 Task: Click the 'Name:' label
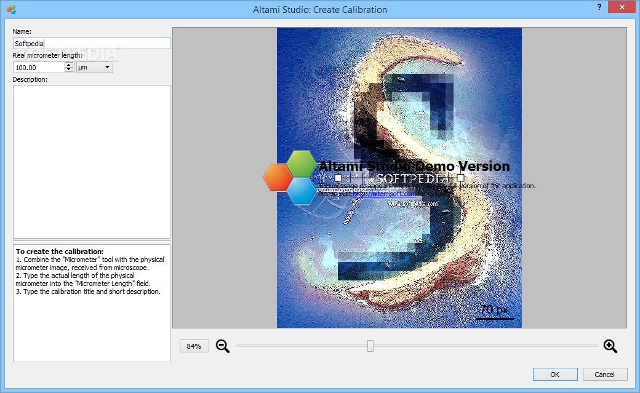pyautogui.click(x=22, y=31)
